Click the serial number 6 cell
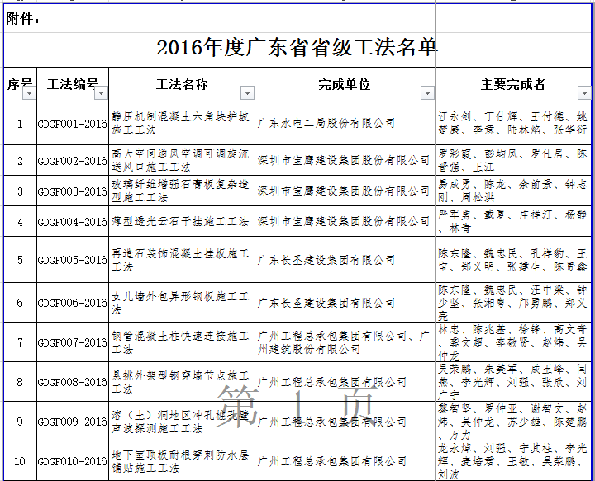The height and width of the screenshot is (481, 595). [x=20, y=303]
